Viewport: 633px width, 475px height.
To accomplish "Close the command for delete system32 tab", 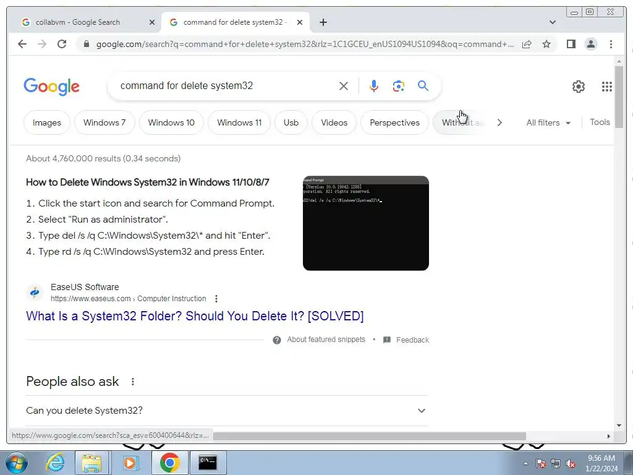I will point(300,22).
